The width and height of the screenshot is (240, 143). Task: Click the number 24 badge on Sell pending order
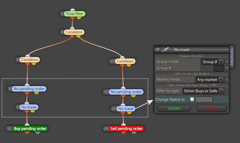[106, 129]
